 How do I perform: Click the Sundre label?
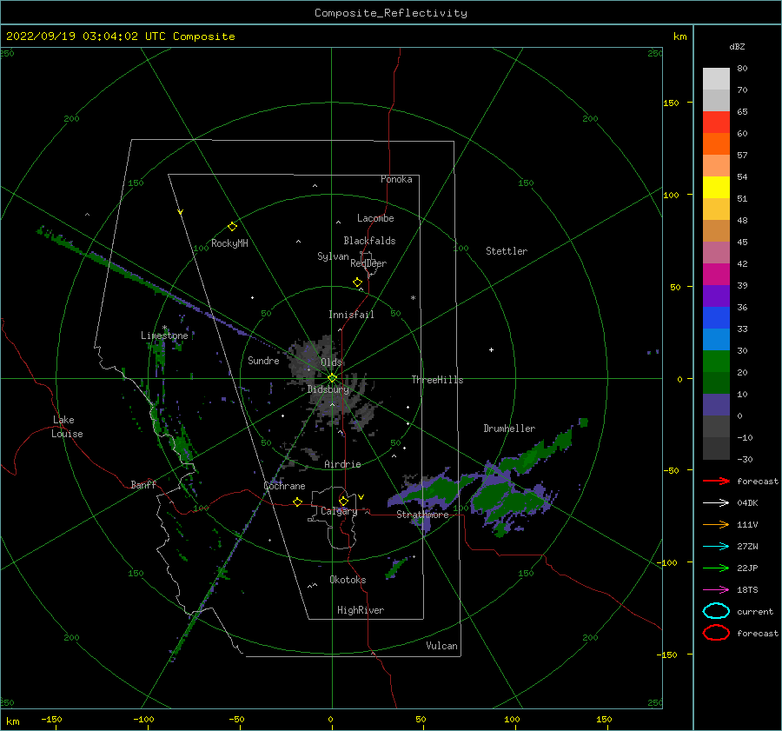coord(263,360)
